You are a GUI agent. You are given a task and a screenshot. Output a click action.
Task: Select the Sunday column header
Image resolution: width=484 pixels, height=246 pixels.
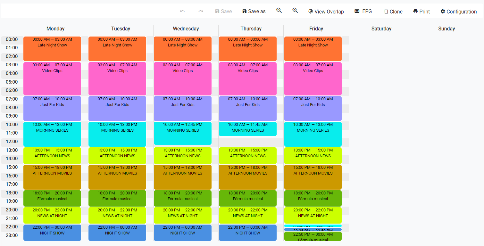click(446, 29)
